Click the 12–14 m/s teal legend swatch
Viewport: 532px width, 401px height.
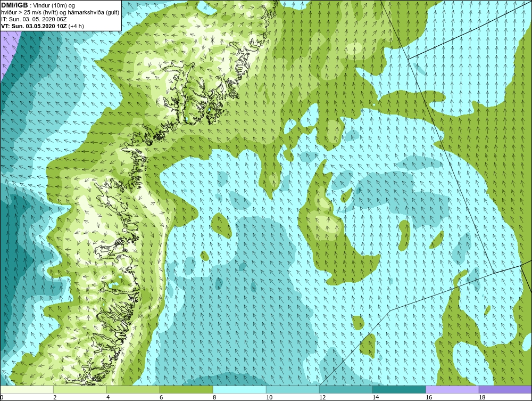click(346, 389)
